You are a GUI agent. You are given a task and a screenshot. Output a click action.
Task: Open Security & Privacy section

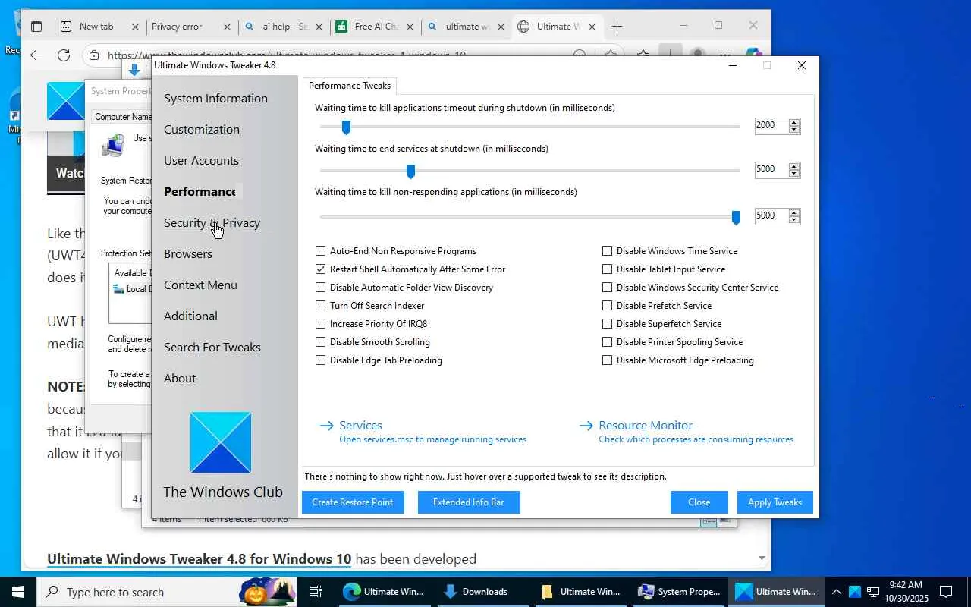coord(212,223)
